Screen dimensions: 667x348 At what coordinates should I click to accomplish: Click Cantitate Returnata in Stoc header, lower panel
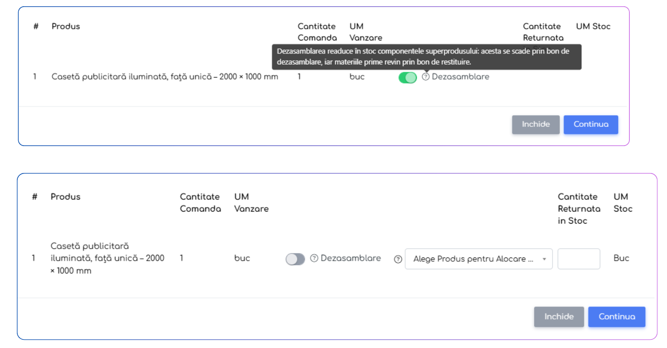[579, 209]
